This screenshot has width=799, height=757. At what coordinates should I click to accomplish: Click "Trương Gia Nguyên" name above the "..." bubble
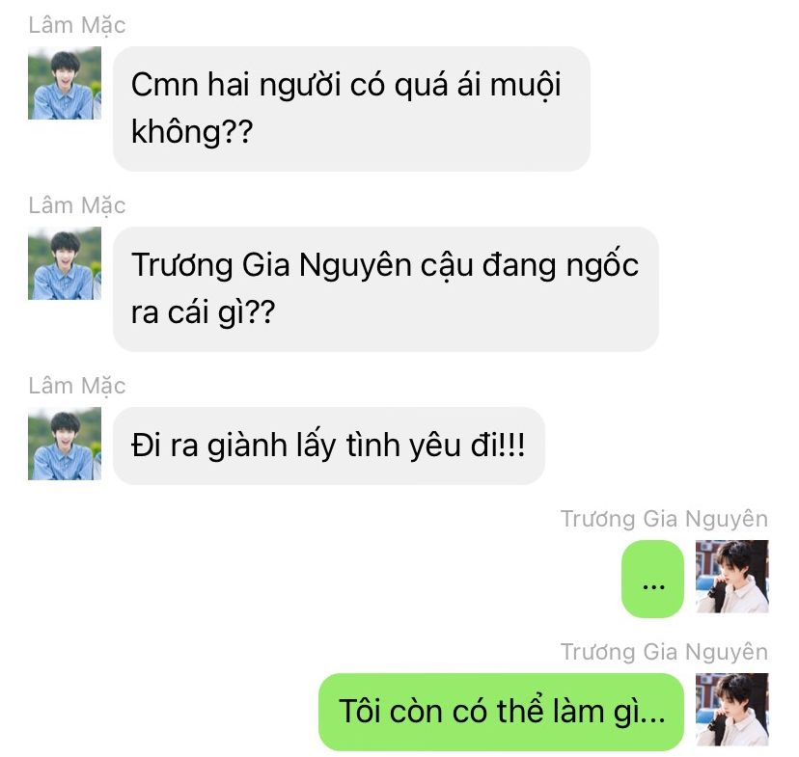click(x=665, y=519)
